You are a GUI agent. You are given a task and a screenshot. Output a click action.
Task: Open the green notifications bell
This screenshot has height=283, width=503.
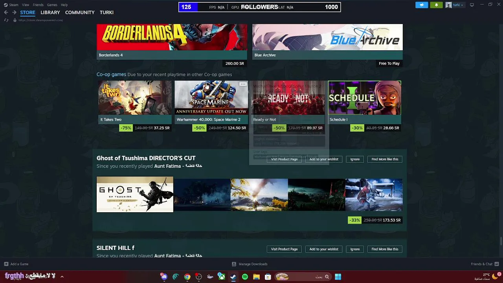pyautogui.click(x=436, y=5)
